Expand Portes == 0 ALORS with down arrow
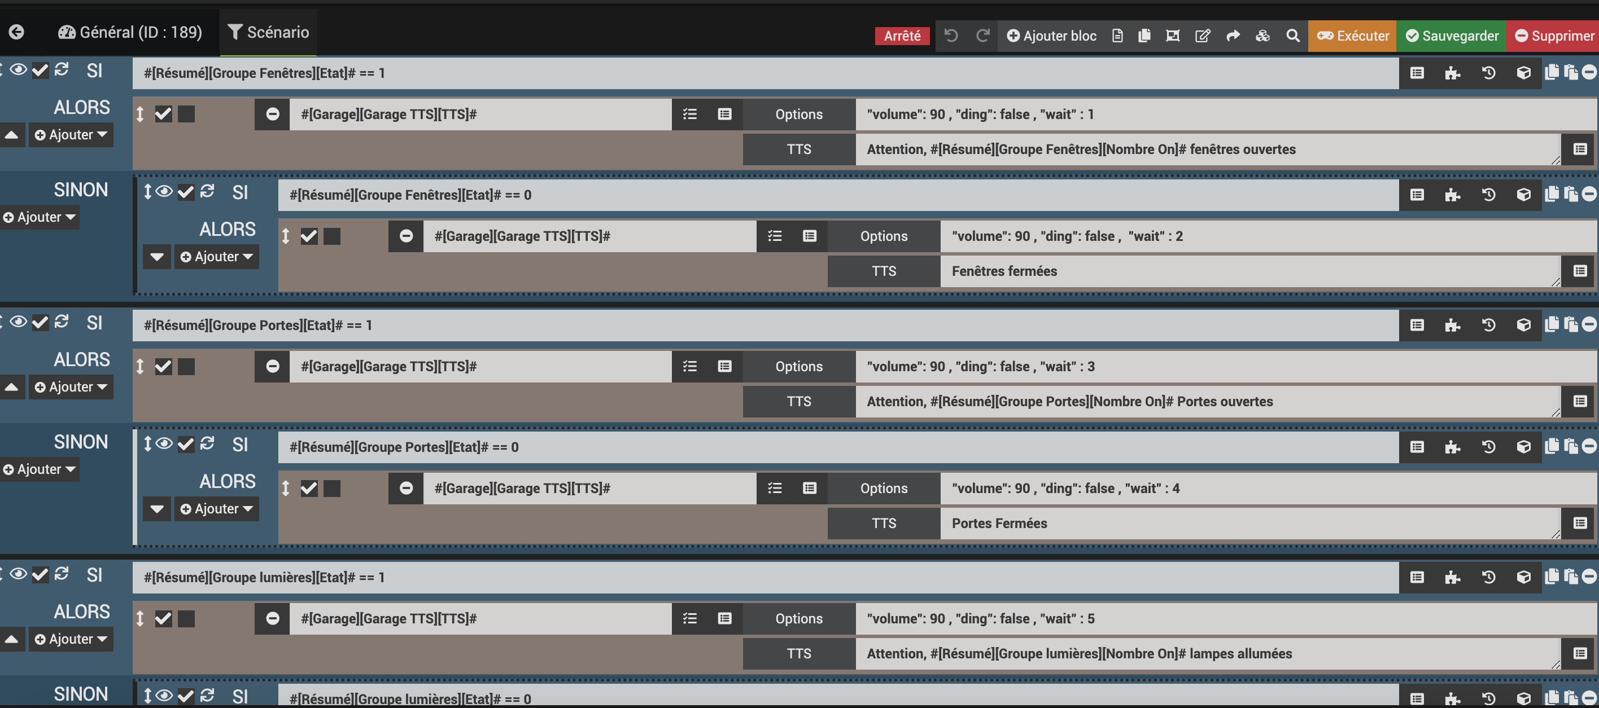 tap(157, 509)
